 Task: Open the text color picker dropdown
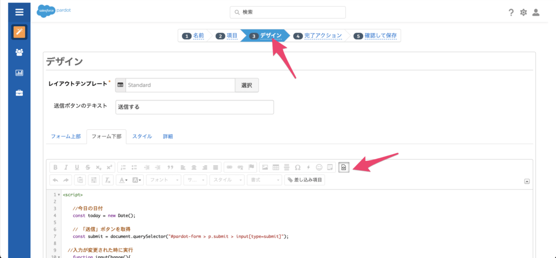pyautogui.click(x=123, y=180)
